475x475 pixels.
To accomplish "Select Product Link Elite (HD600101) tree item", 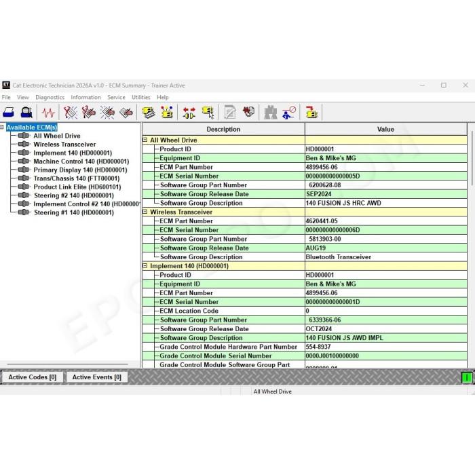I will [x=77, y=187].
